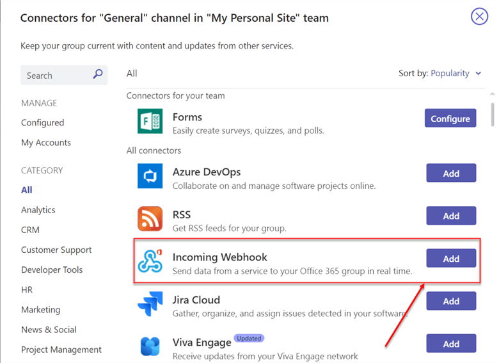499x363 pixels.
Task: Click the Incoming Webhook icon
Action: pyautogui.click(x=150, y=261)
